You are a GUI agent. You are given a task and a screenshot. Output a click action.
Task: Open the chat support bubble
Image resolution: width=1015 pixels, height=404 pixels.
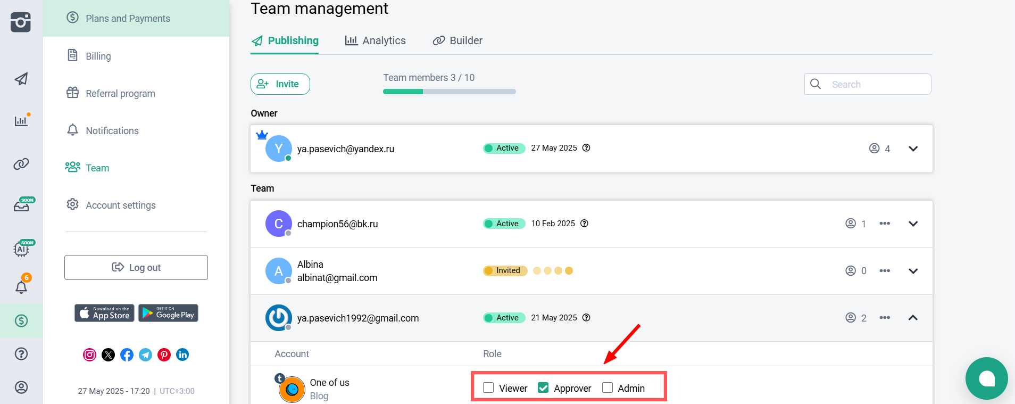click(986, 378)
